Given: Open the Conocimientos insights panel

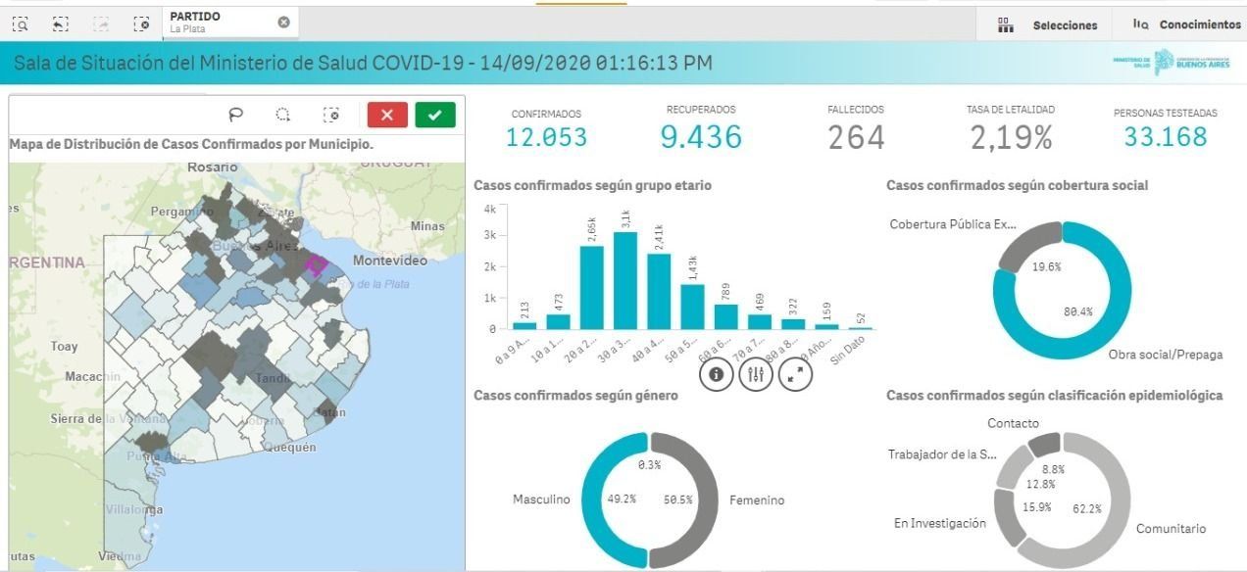Looking at the screenshot, I should (x=1186, y=24).
